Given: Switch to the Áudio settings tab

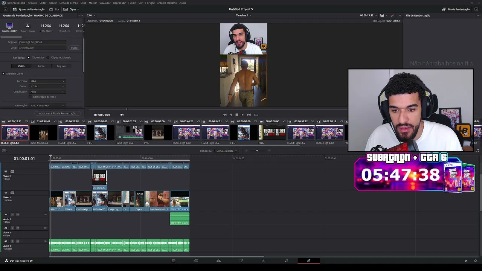Looking at the screenshot, I should click(x=41, y=66).
